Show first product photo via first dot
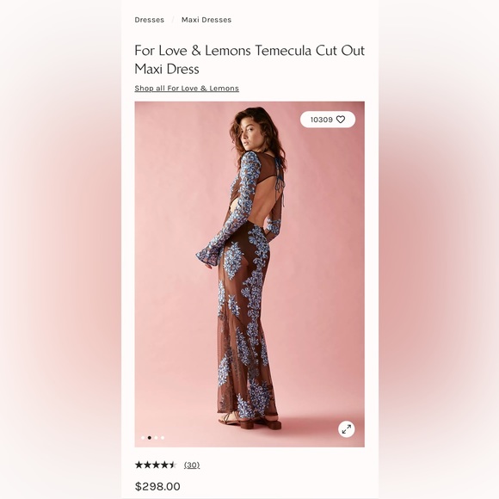Viewport: 499px width, 499px height. point(143,438)
